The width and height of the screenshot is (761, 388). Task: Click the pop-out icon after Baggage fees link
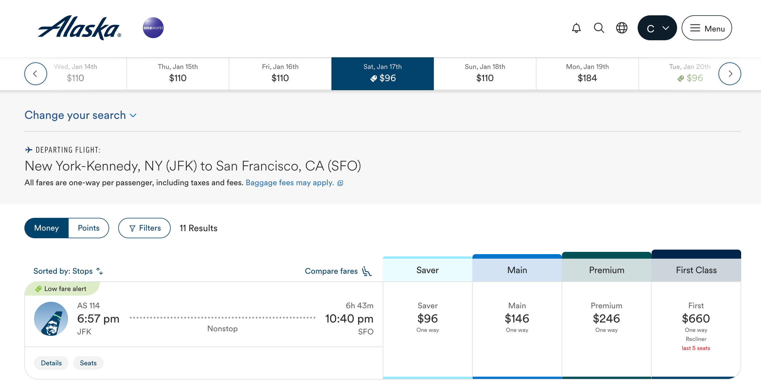coord(341,183)
